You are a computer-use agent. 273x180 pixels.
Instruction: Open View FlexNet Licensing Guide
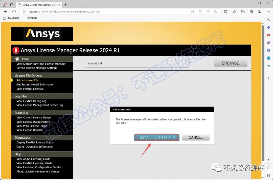tap(34, 163)
